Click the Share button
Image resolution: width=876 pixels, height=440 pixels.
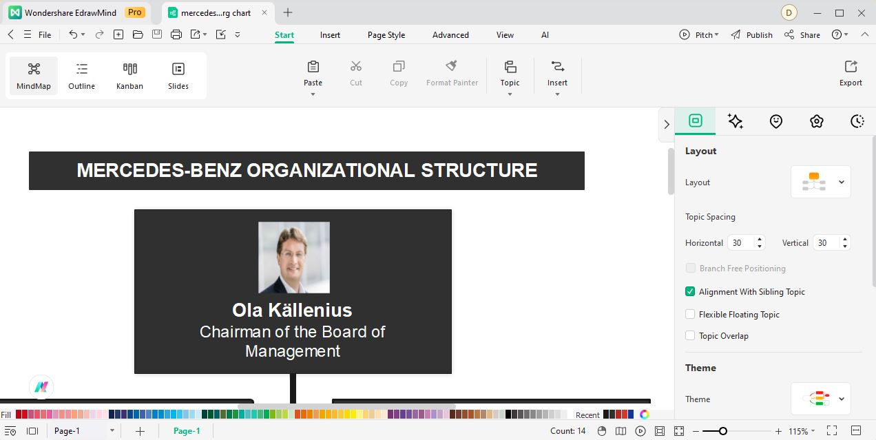tap(802, 34)
